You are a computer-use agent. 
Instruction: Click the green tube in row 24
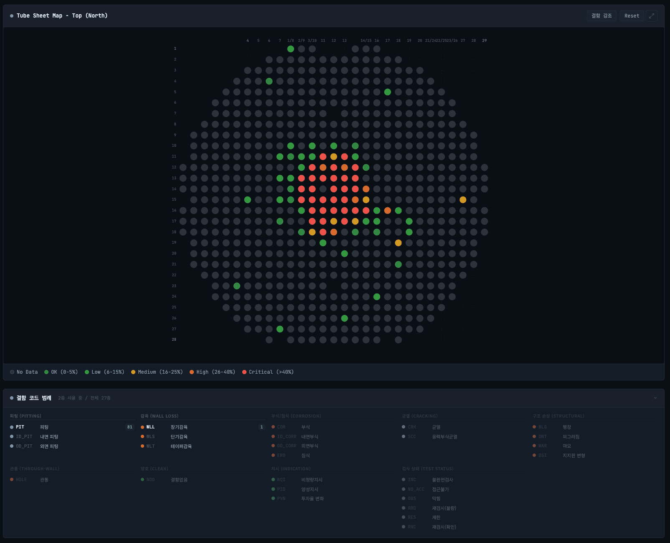click(x=377, y=297)
